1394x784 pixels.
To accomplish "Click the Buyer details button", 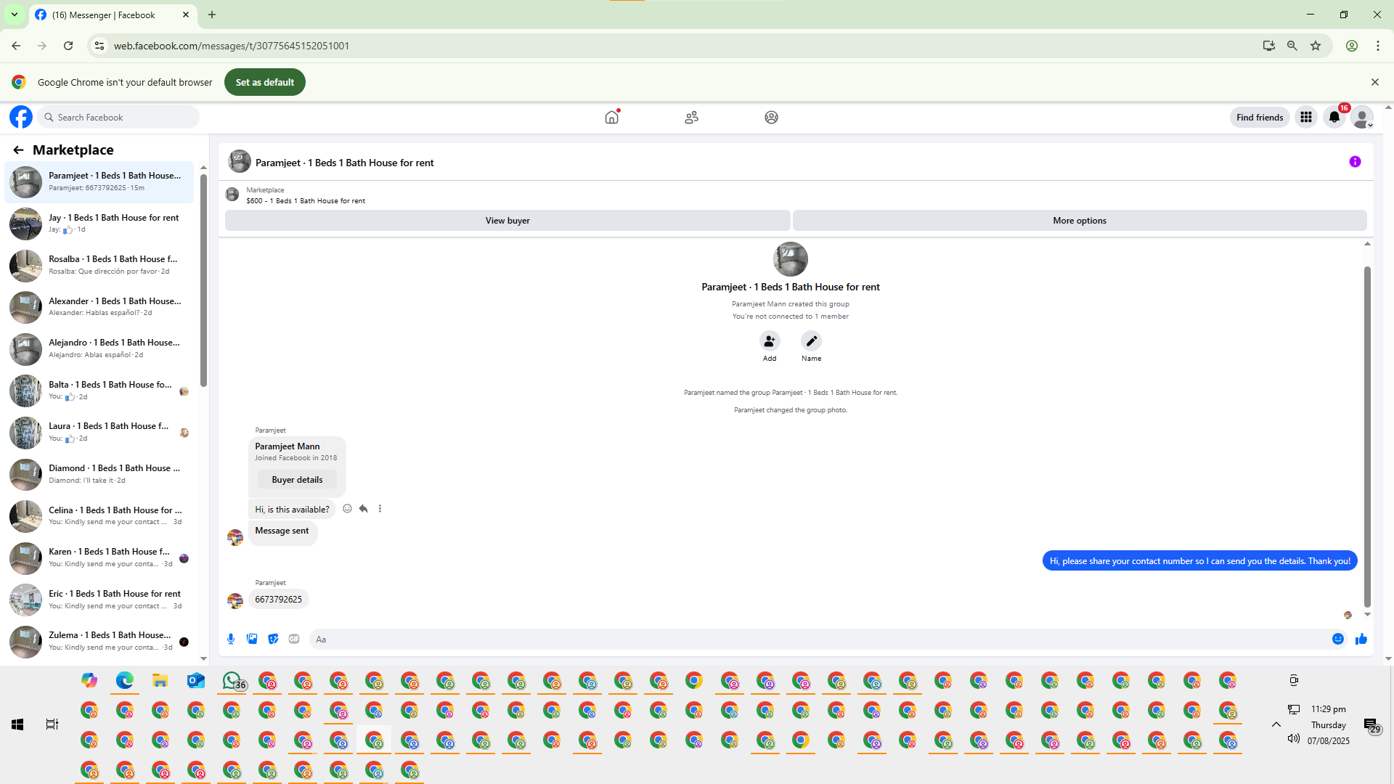I will point(297,480).
